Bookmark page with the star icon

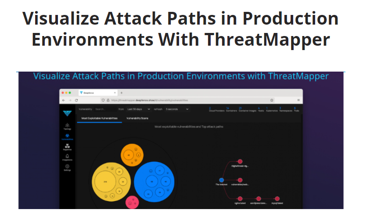tap(272, 100)
